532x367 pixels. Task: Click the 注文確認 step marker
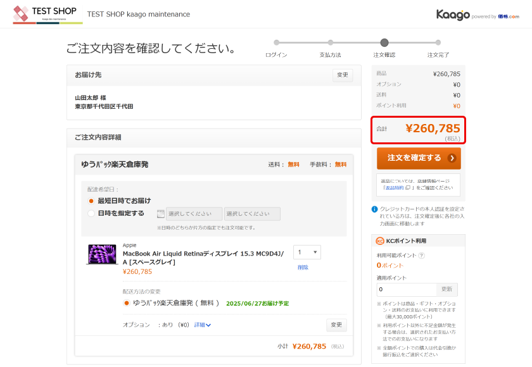(384, 42)
